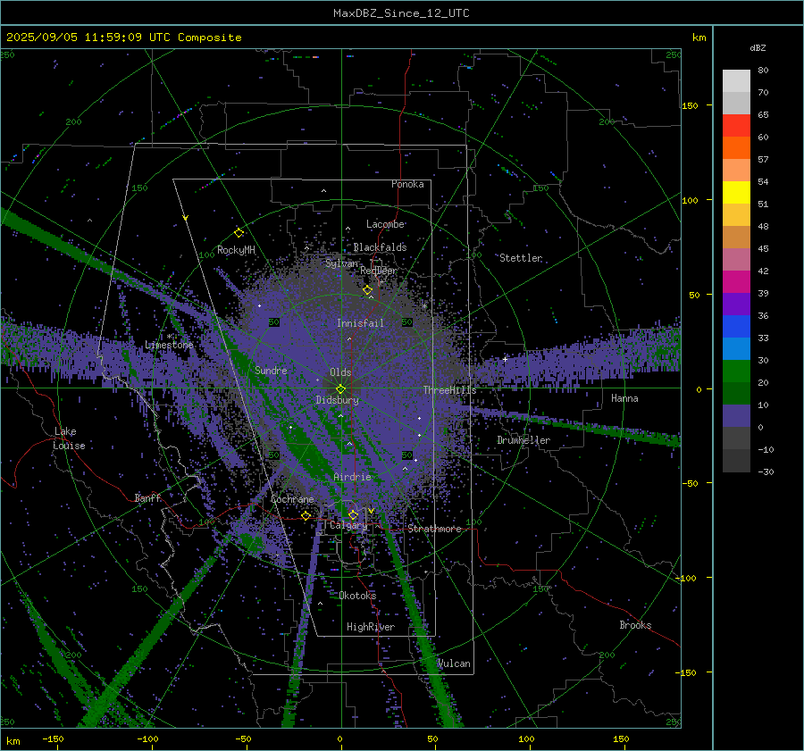Click the Stettler city label
This screenshot has height=751, width=804.
click(521, 258)
